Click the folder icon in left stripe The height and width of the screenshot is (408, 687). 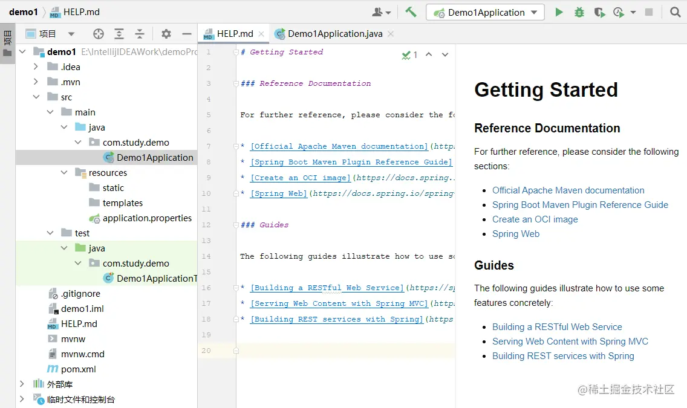click(x=7, y=53)
